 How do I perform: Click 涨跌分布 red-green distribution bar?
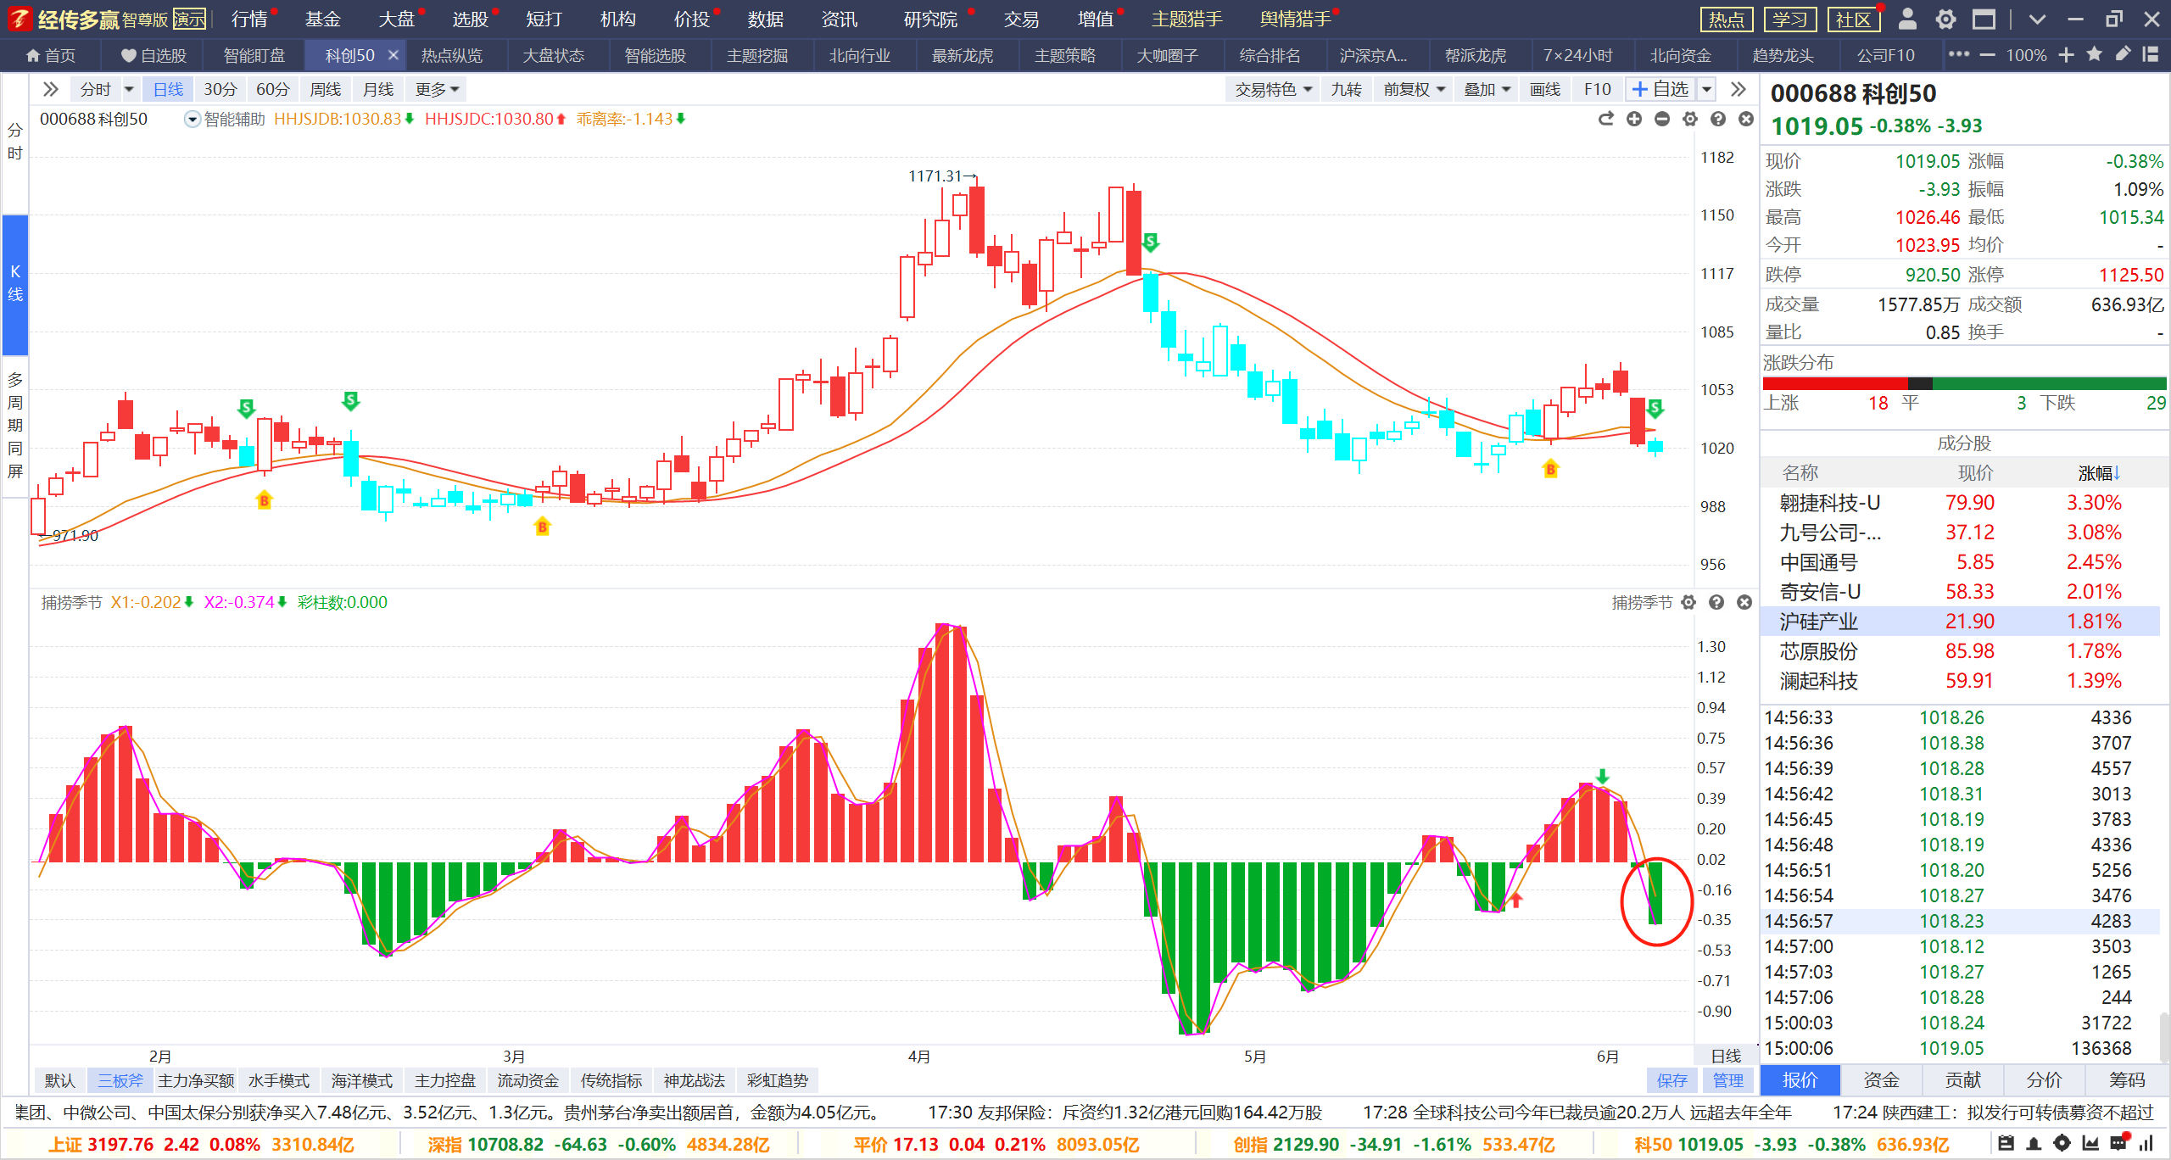(x=1964, y=384)
